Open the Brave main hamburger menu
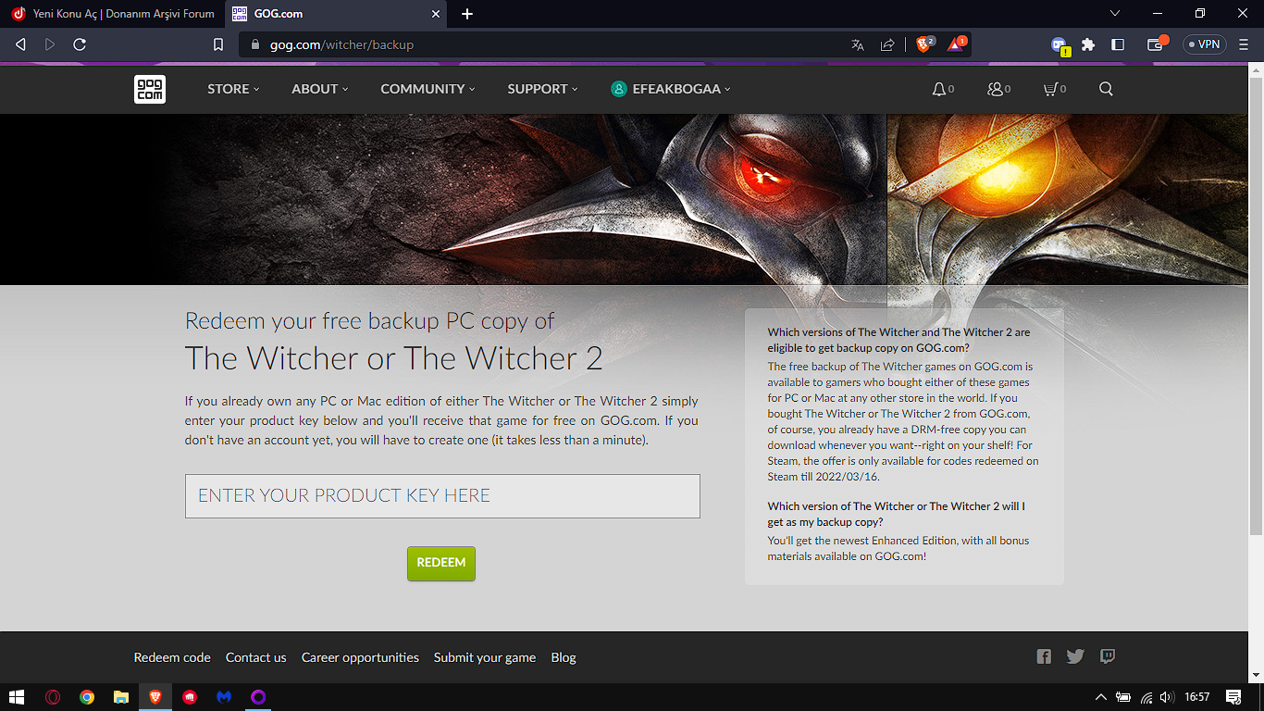 pos(1244,44)
